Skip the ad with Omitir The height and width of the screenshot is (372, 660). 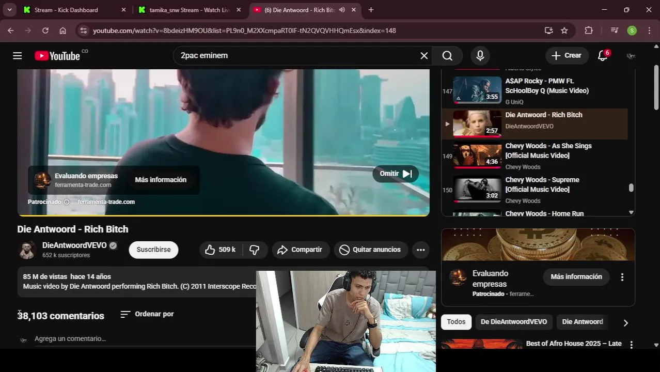396,174
